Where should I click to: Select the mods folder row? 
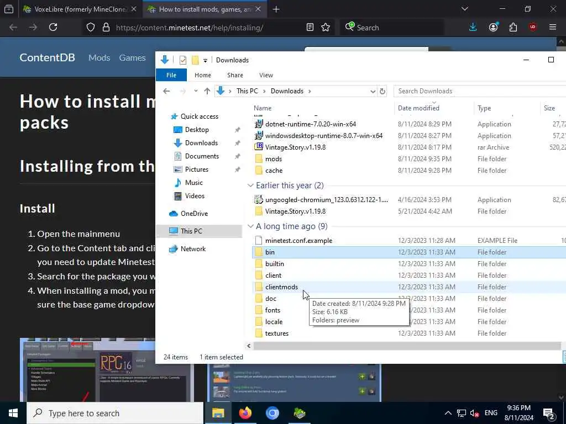tap(409, 159)
